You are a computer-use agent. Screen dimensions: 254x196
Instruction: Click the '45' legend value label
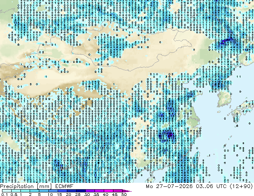[x=115, y=194]
